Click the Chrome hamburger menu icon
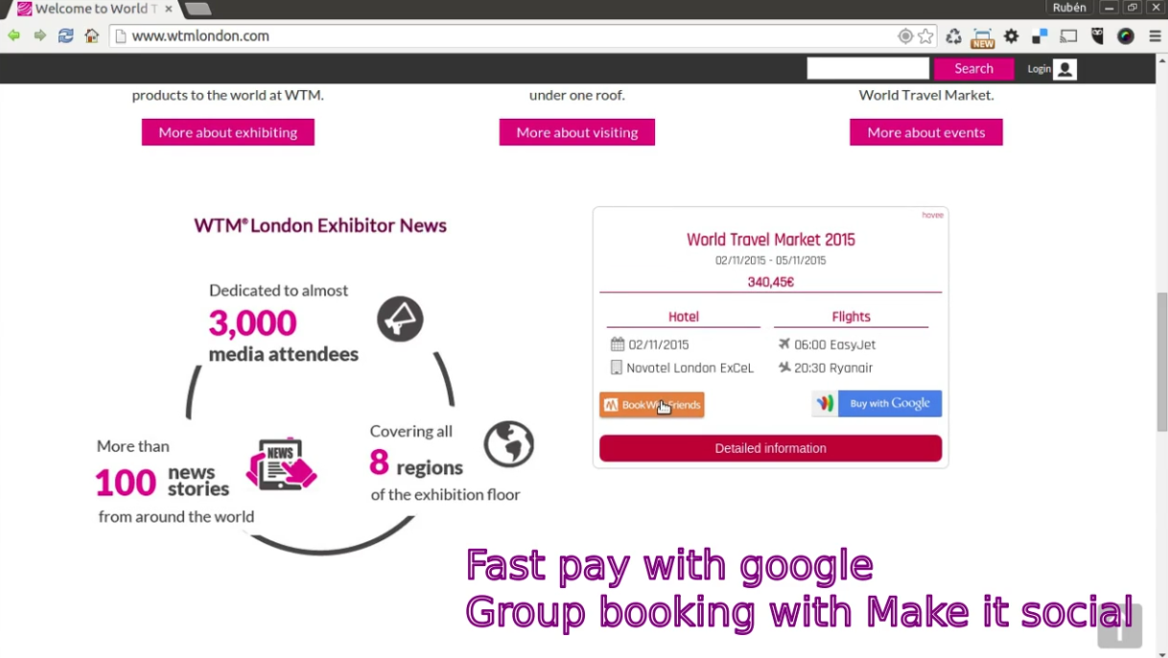Image resolution: width=1168 pixels, height=658 pixels. (x=1155, y=36)
